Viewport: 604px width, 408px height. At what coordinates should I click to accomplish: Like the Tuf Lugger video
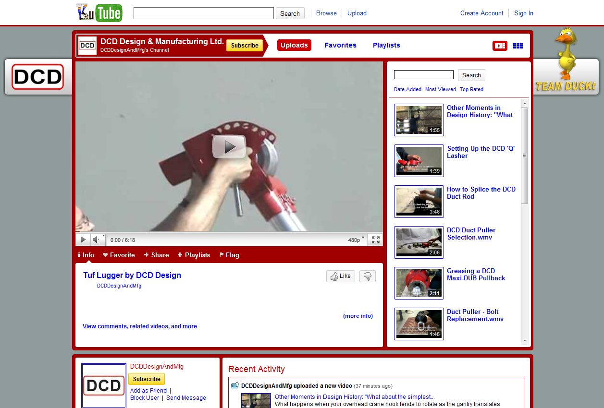coord(341,276)
